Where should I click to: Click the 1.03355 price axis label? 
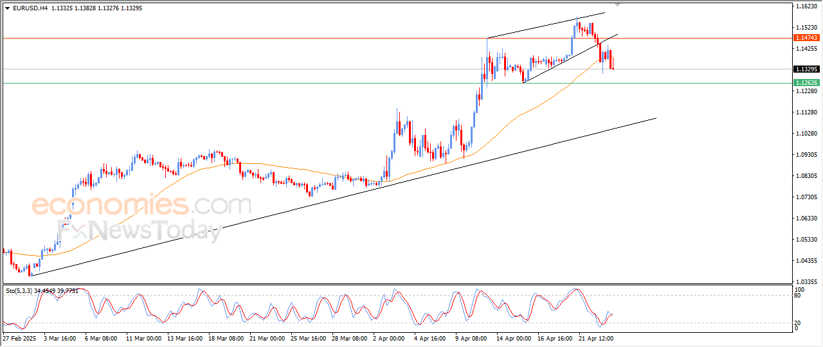(806, 282)
